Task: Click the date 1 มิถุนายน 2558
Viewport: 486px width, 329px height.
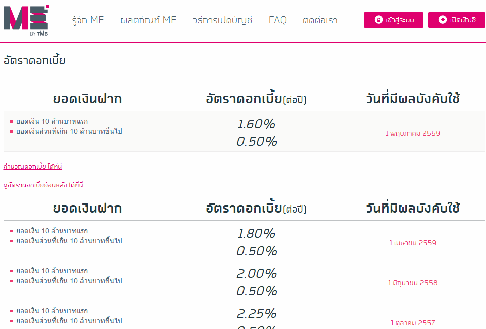Action: pos(413,283)
